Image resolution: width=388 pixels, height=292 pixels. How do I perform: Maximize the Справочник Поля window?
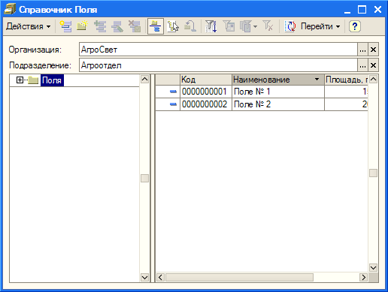point(362,10)
